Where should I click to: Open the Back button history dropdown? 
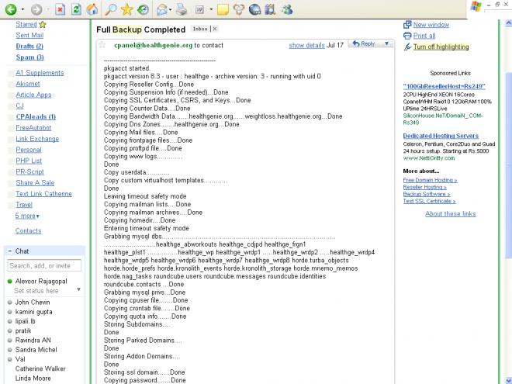coord(22,9)
